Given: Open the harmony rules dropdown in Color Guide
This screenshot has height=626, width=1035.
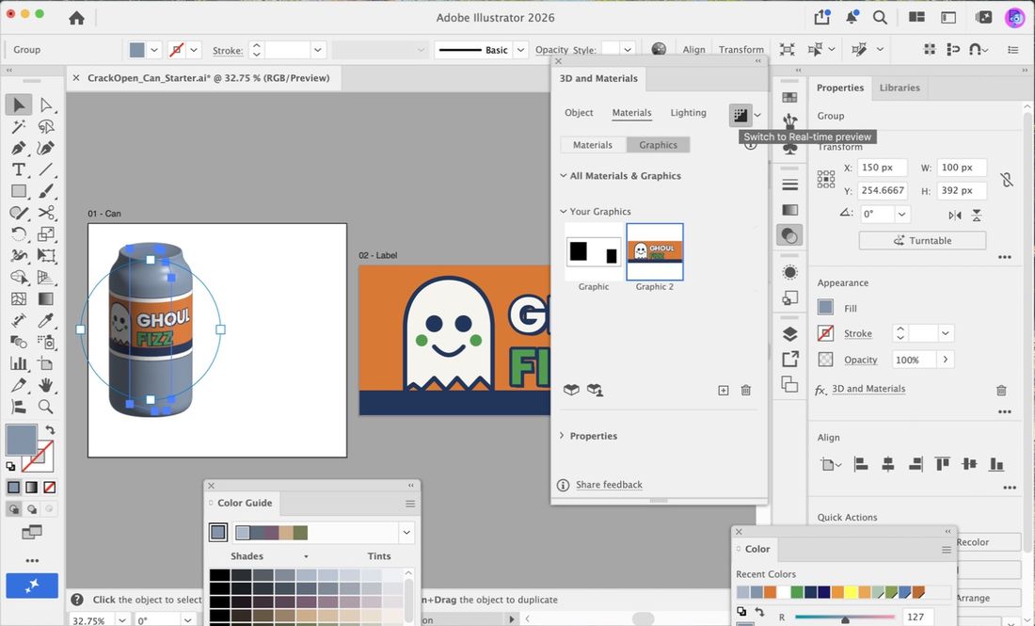Looking at the screenshot, I should pyautogui.click(x=406, y=532).
